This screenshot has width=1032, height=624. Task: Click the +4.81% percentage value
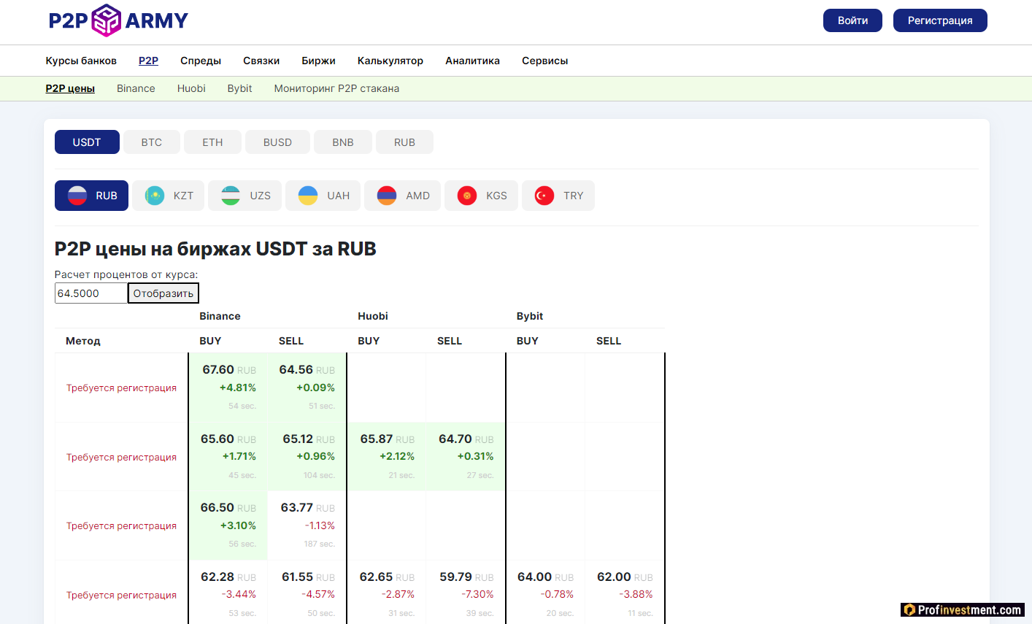pyautogui.click(x=238, y=388)
